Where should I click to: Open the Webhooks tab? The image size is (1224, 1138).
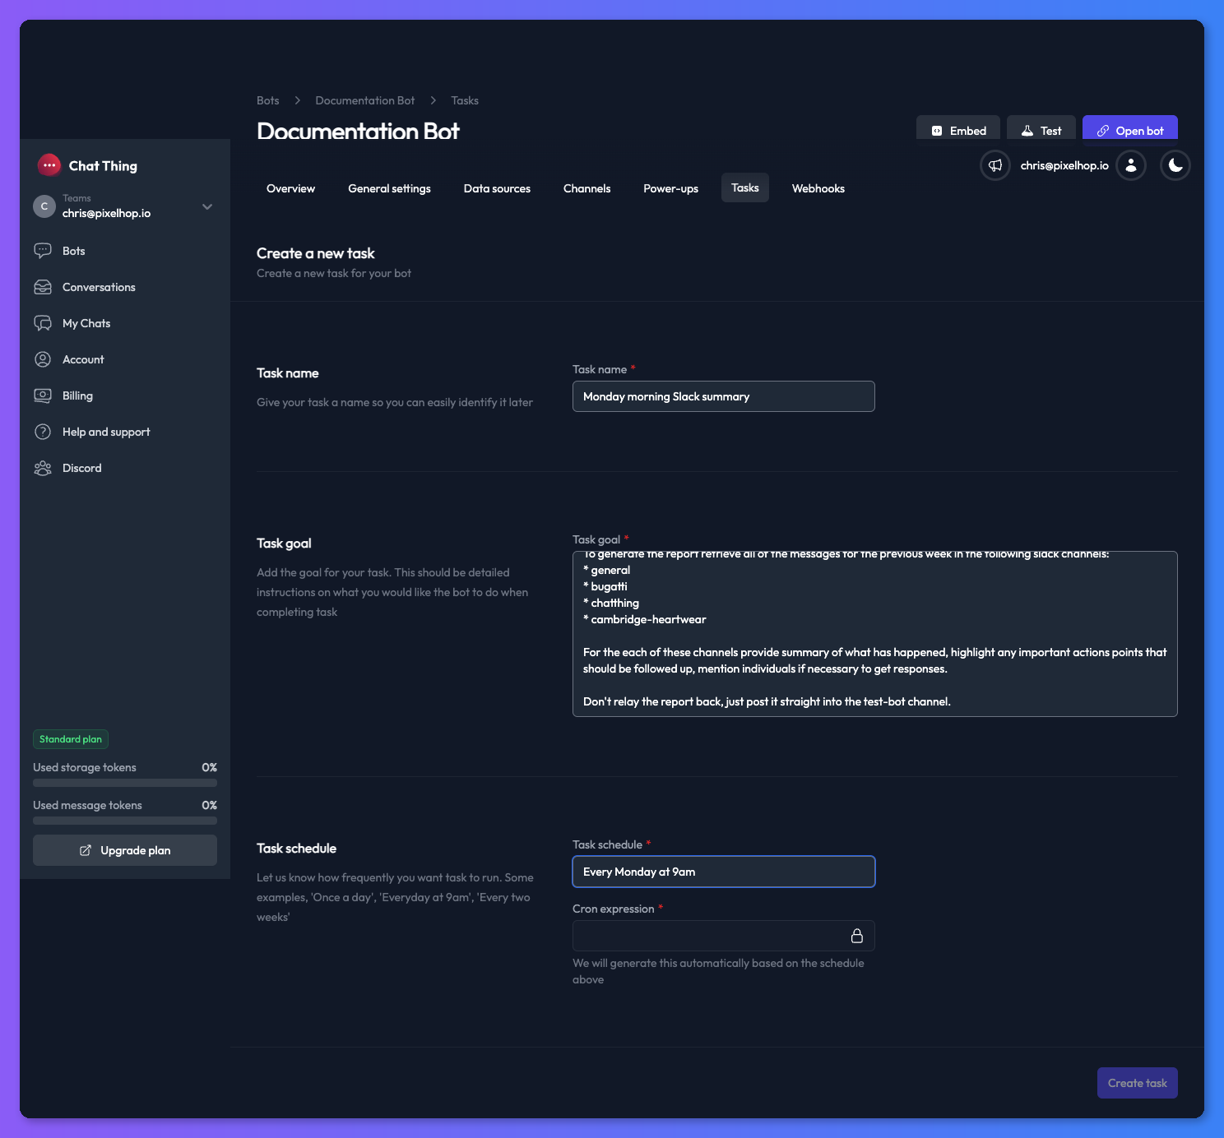(x=818, y=188)
